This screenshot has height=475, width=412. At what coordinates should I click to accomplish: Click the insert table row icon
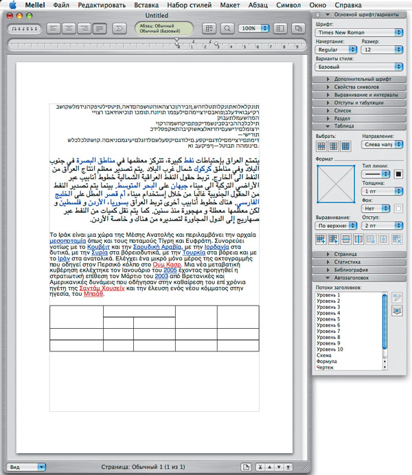pyautogui.click(x=321, y=238)
